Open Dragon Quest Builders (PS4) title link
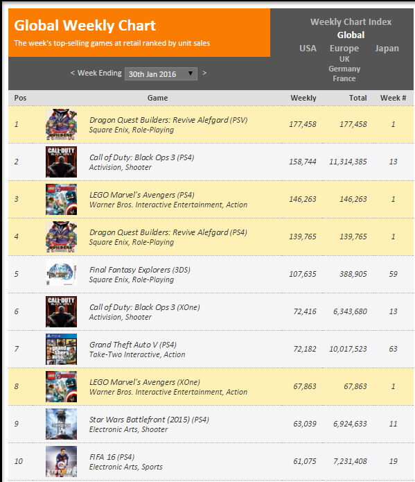The height and width of the screenshot is (482, 415). pos(168,232)
